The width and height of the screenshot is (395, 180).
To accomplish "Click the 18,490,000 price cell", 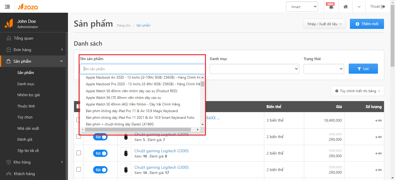I will click(x=333, y=120).
